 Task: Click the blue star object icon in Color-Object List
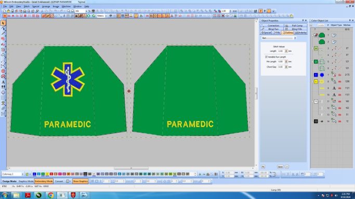(x=322, y=75)
